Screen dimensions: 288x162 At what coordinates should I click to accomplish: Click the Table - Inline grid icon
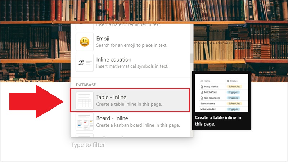click(x=85, y=101)
